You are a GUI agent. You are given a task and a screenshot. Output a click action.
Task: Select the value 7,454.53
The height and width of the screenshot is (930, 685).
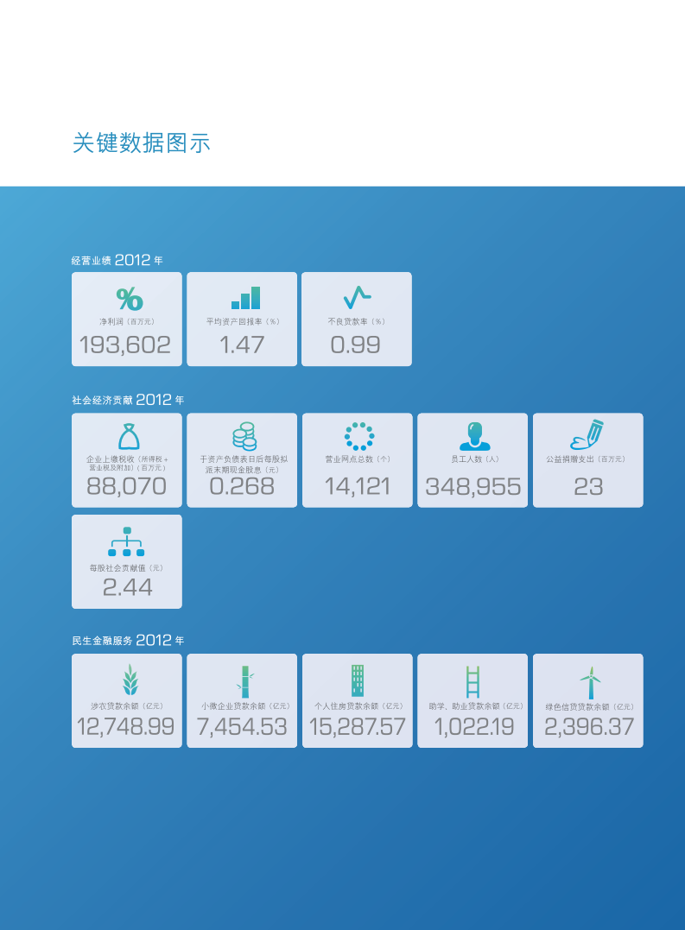[x=242, y=727]
